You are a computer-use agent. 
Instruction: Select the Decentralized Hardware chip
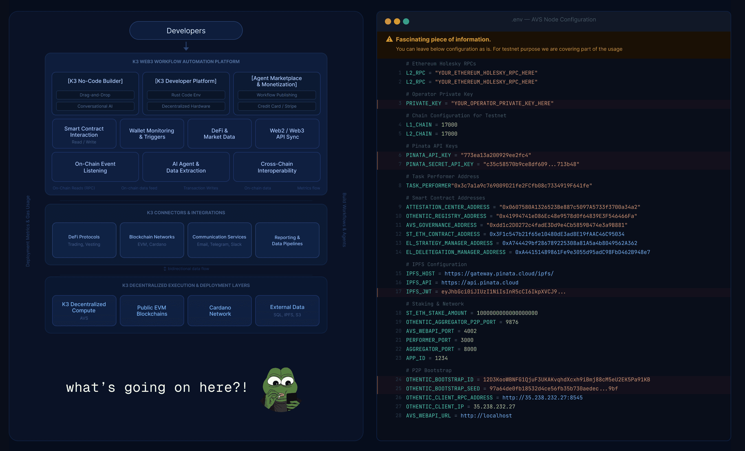click(186, 106)
